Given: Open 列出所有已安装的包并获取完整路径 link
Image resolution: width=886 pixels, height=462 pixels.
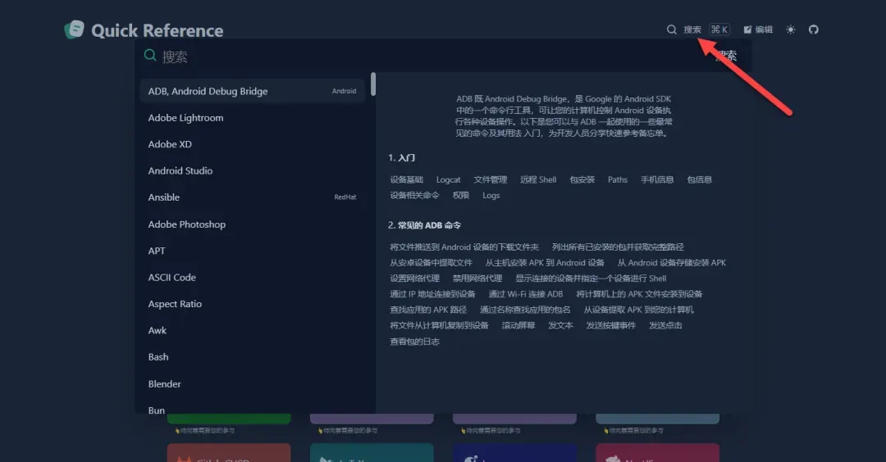Looking at the screenshot, I should click(x=618, y=247).
